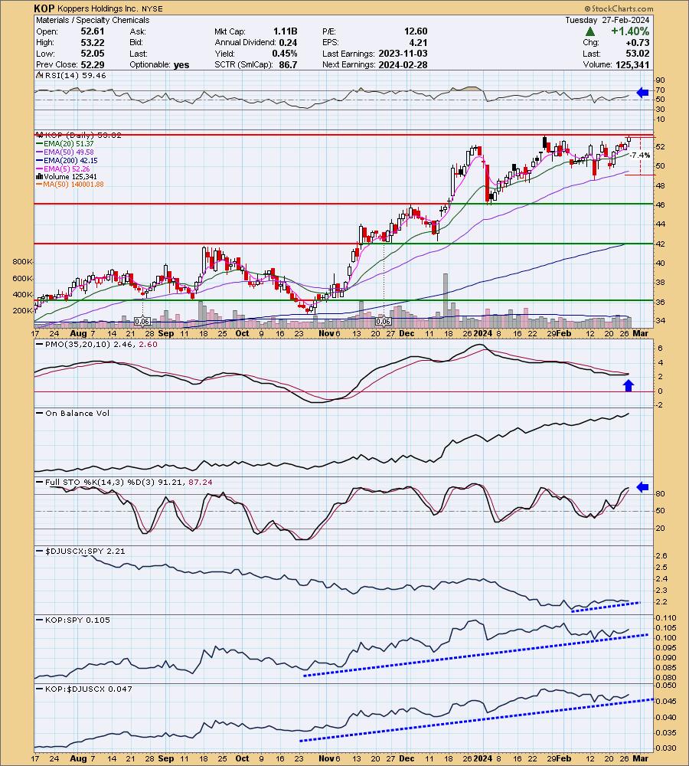Select the Mkt Cap value 1.11B

[x=286, y=31]
